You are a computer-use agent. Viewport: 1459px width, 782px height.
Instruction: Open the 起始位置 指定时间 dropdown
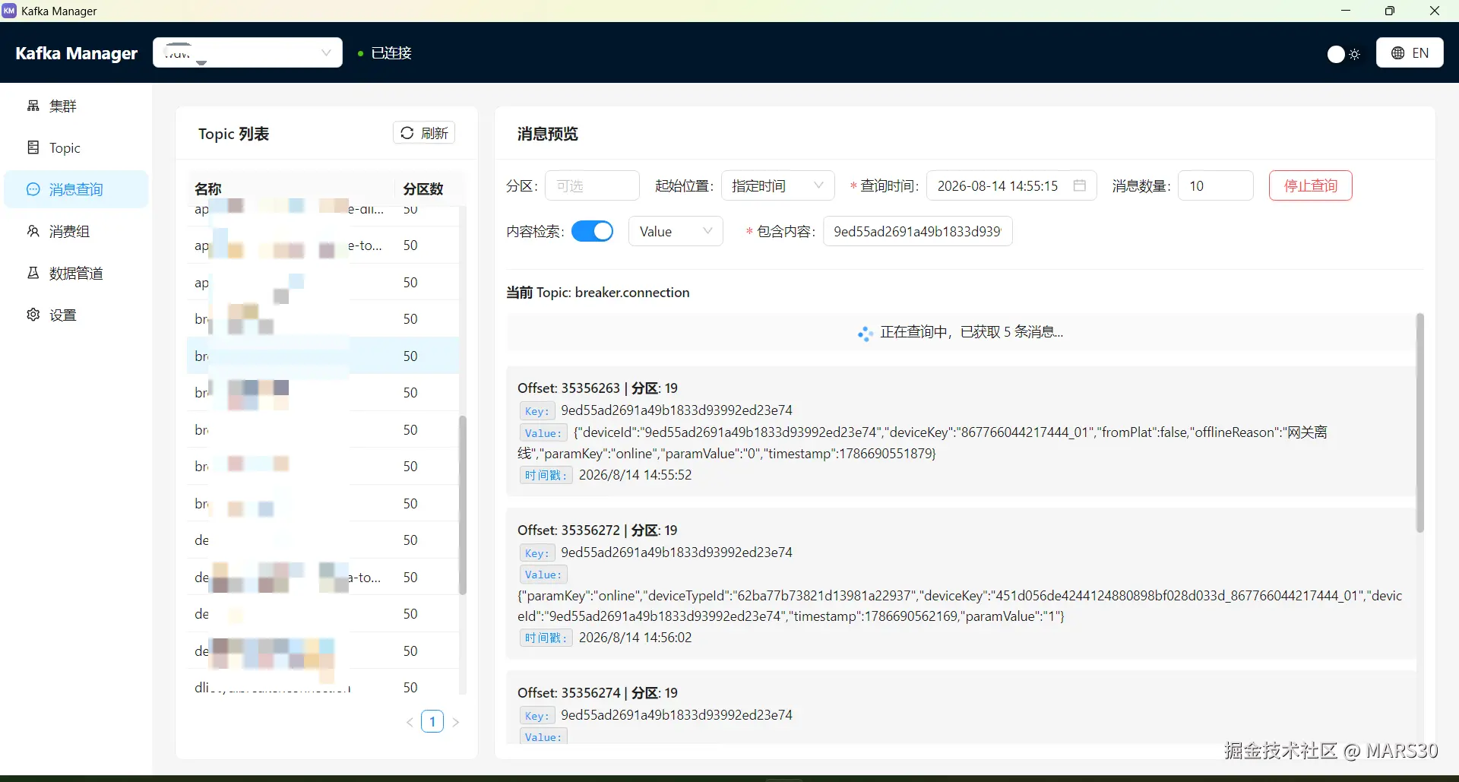778,185
